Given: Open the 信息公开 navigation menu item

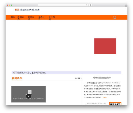Looking at the screenshot, I should point(41,18).
